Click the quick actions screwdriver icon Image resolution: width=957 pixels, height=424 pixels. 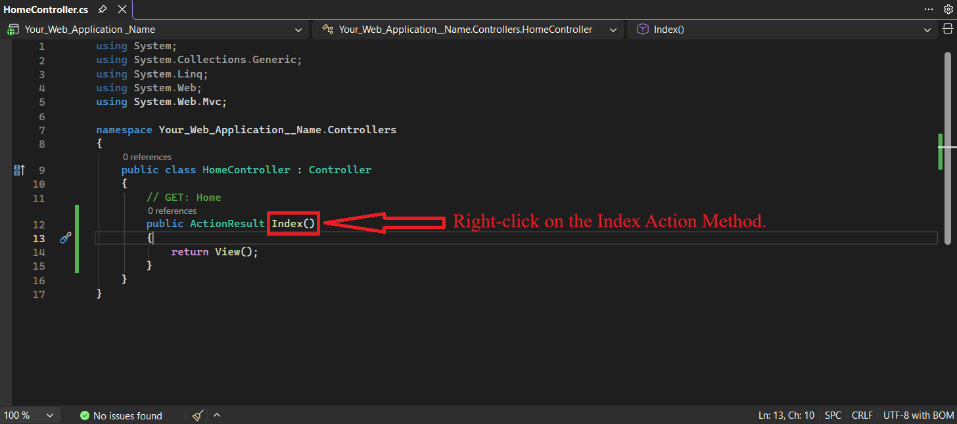click(65, 238)
